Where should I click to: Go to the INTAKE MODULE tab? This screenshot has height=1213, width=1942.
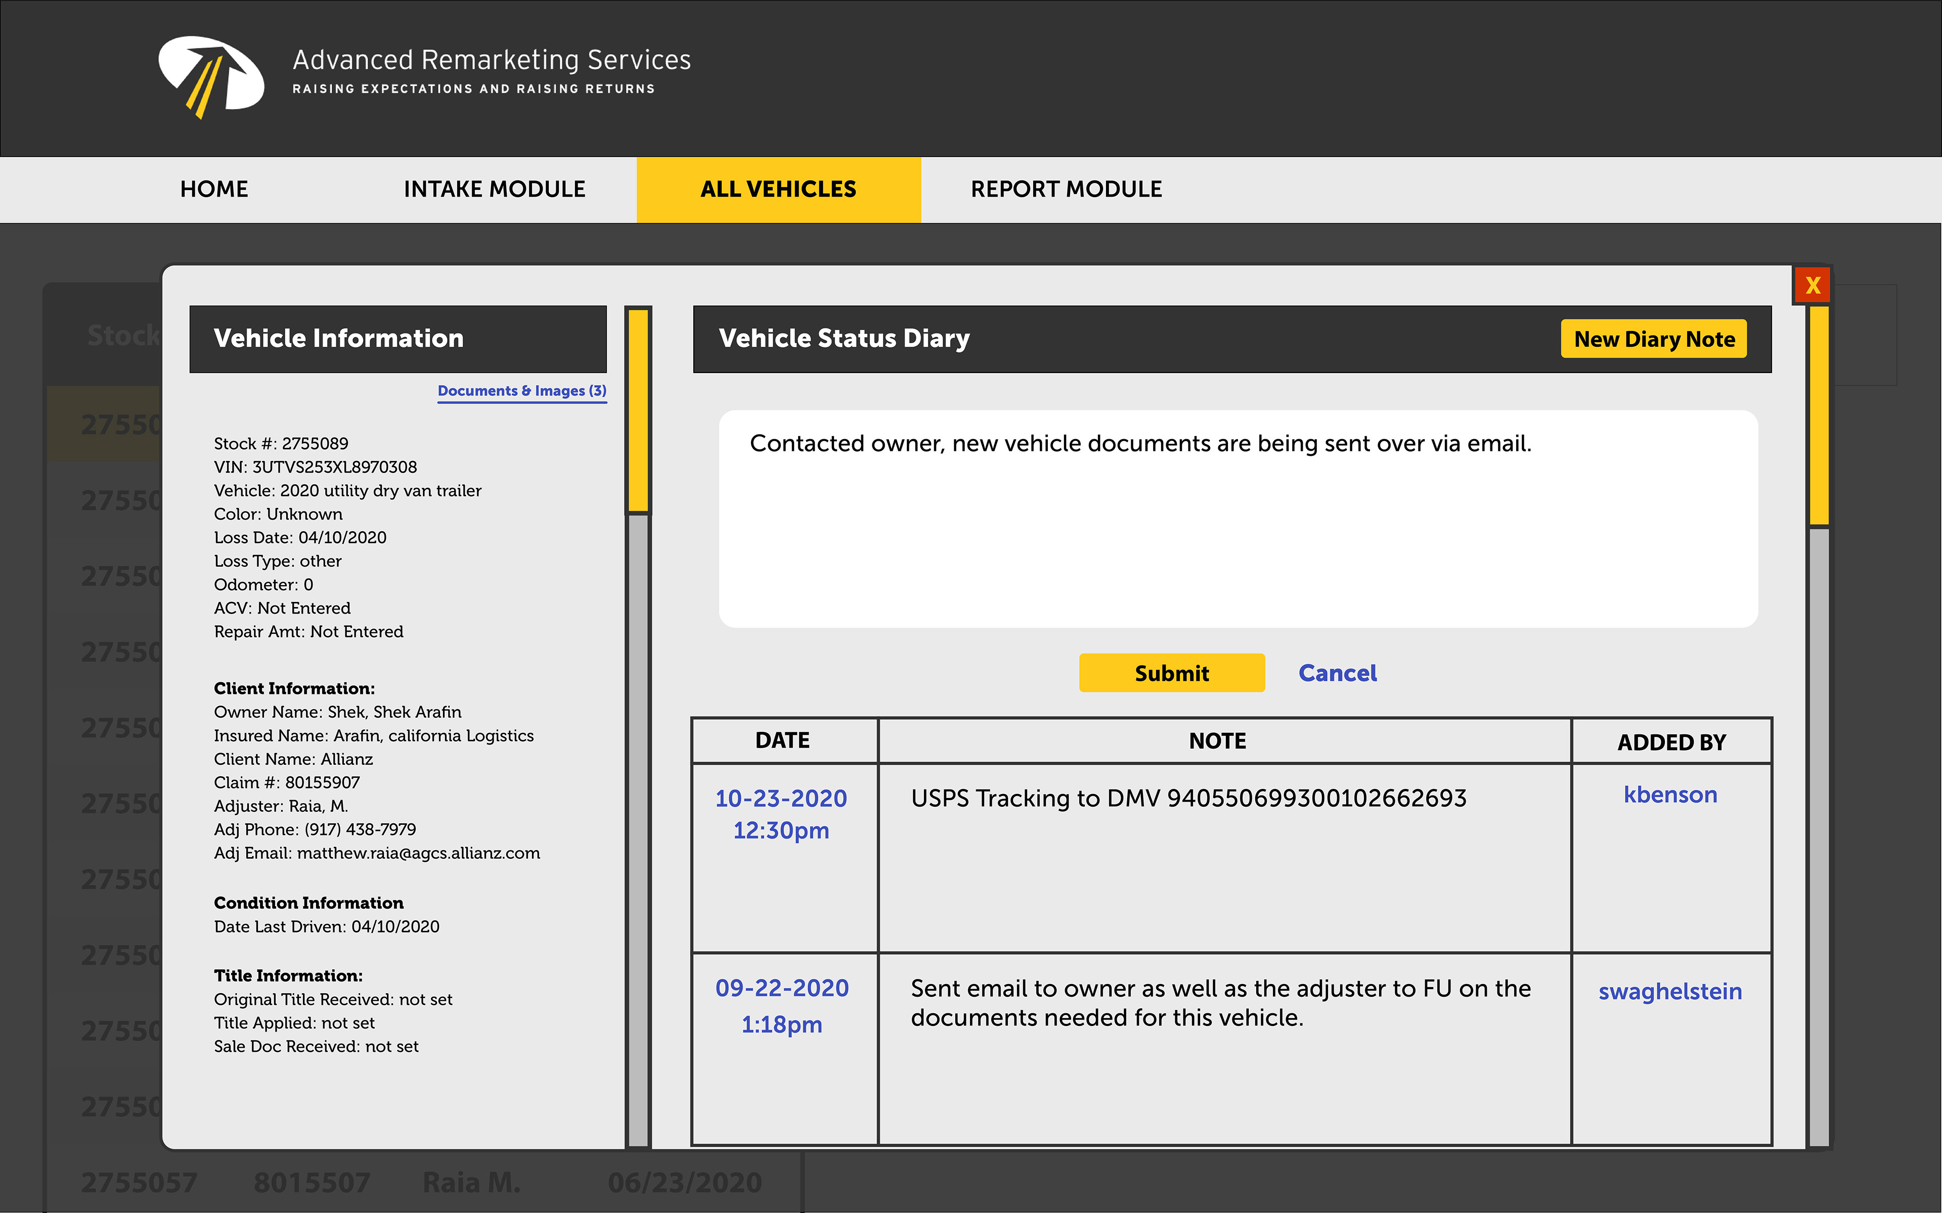tap(494, 190)
